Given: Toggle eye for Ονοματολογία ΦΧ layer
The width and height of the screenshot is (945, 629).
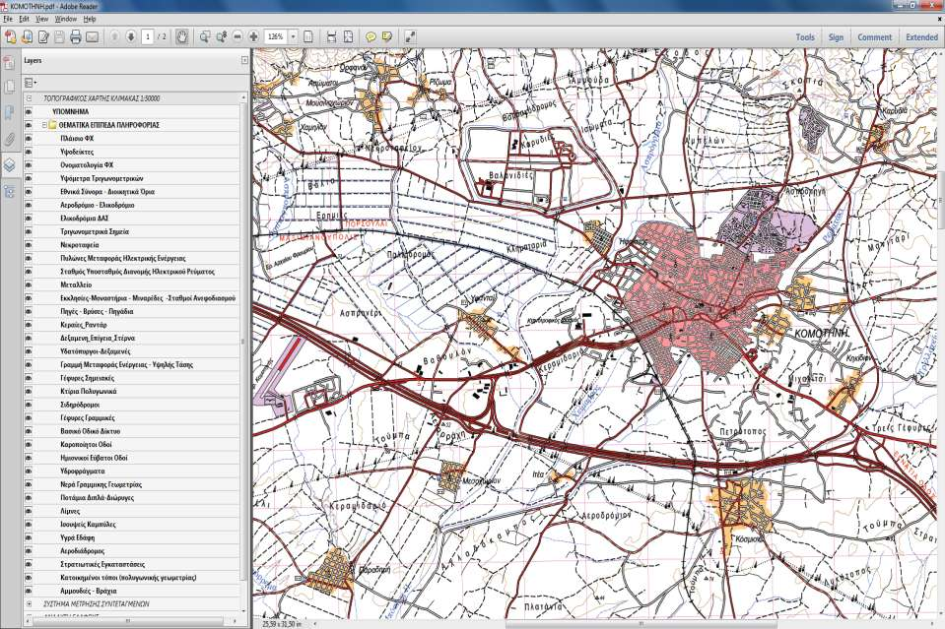Looking at the screenshot, I should pos(29,165).
